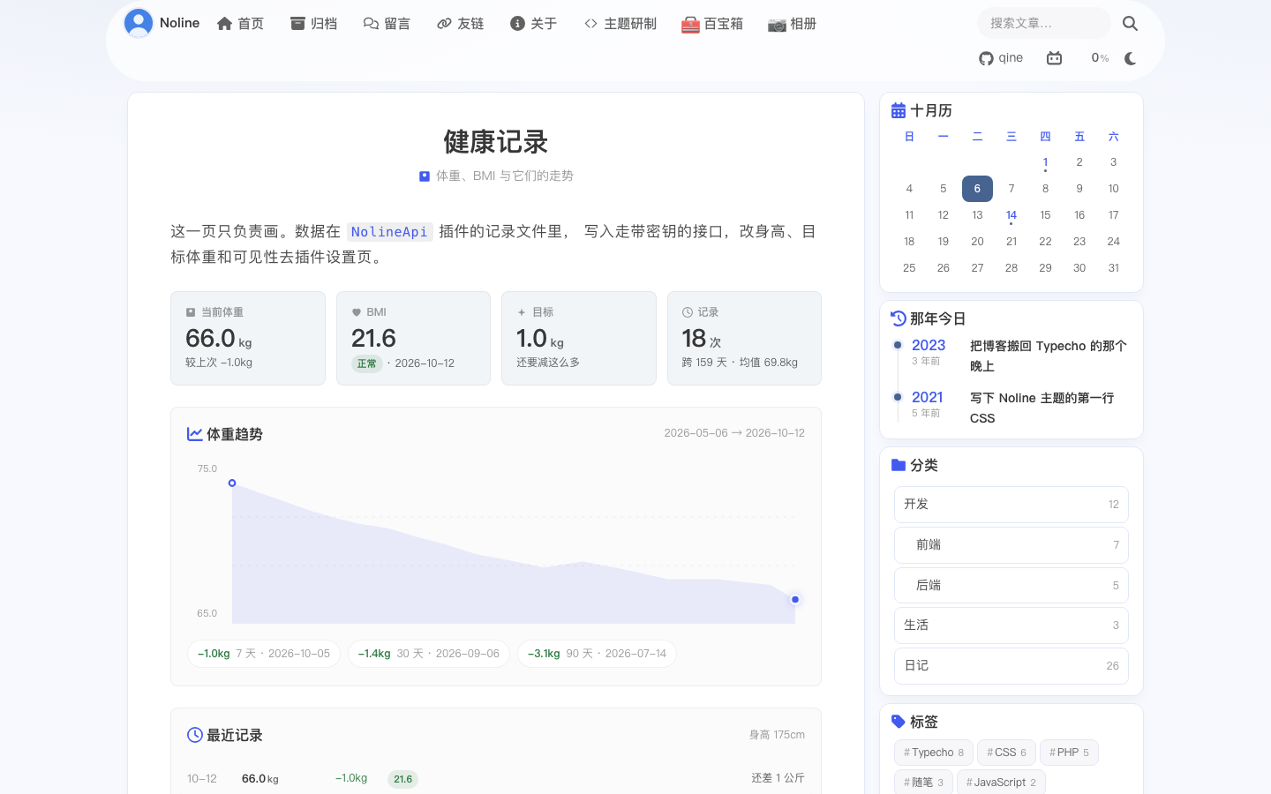
Task: Click the 7 天 change chip
Action: tap(264, 654)
